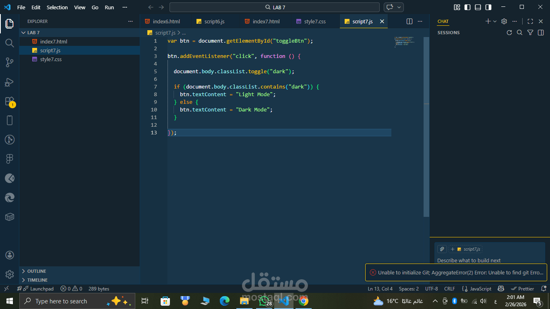Click the Split Editor Right icon
The image size is (550, 309).
click(x=409, y=21)
